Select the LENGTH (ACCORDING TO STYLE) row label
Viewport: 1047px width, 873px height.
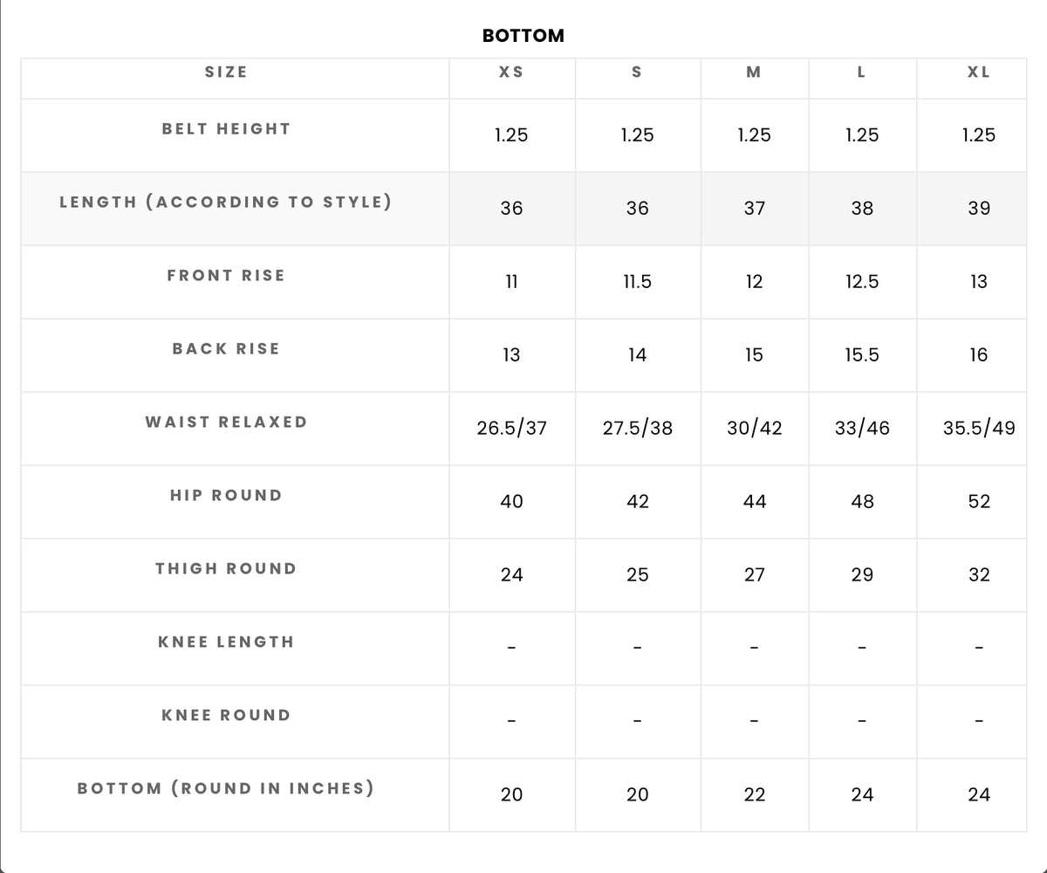(x=226, y=202)
